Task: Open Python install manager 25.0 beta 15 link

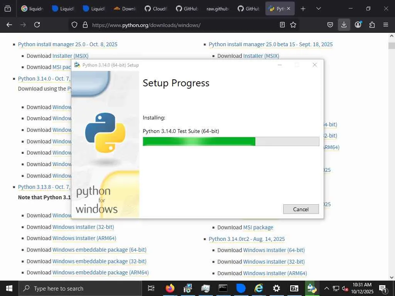Action: [271, 44]
